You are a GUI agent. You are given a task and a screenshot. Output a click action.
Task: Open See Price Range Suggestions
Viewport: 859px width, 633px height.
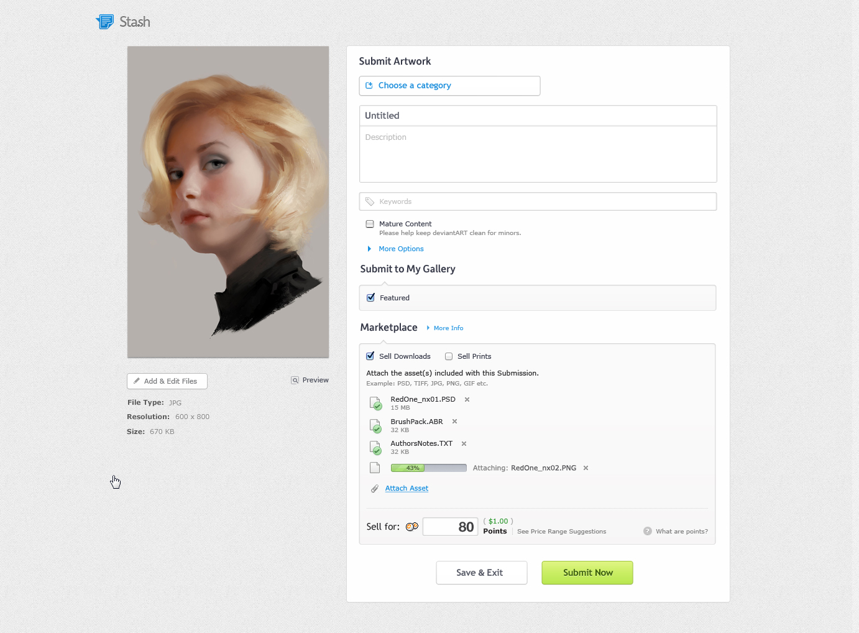pyautogui.click(x=561, y=531)
